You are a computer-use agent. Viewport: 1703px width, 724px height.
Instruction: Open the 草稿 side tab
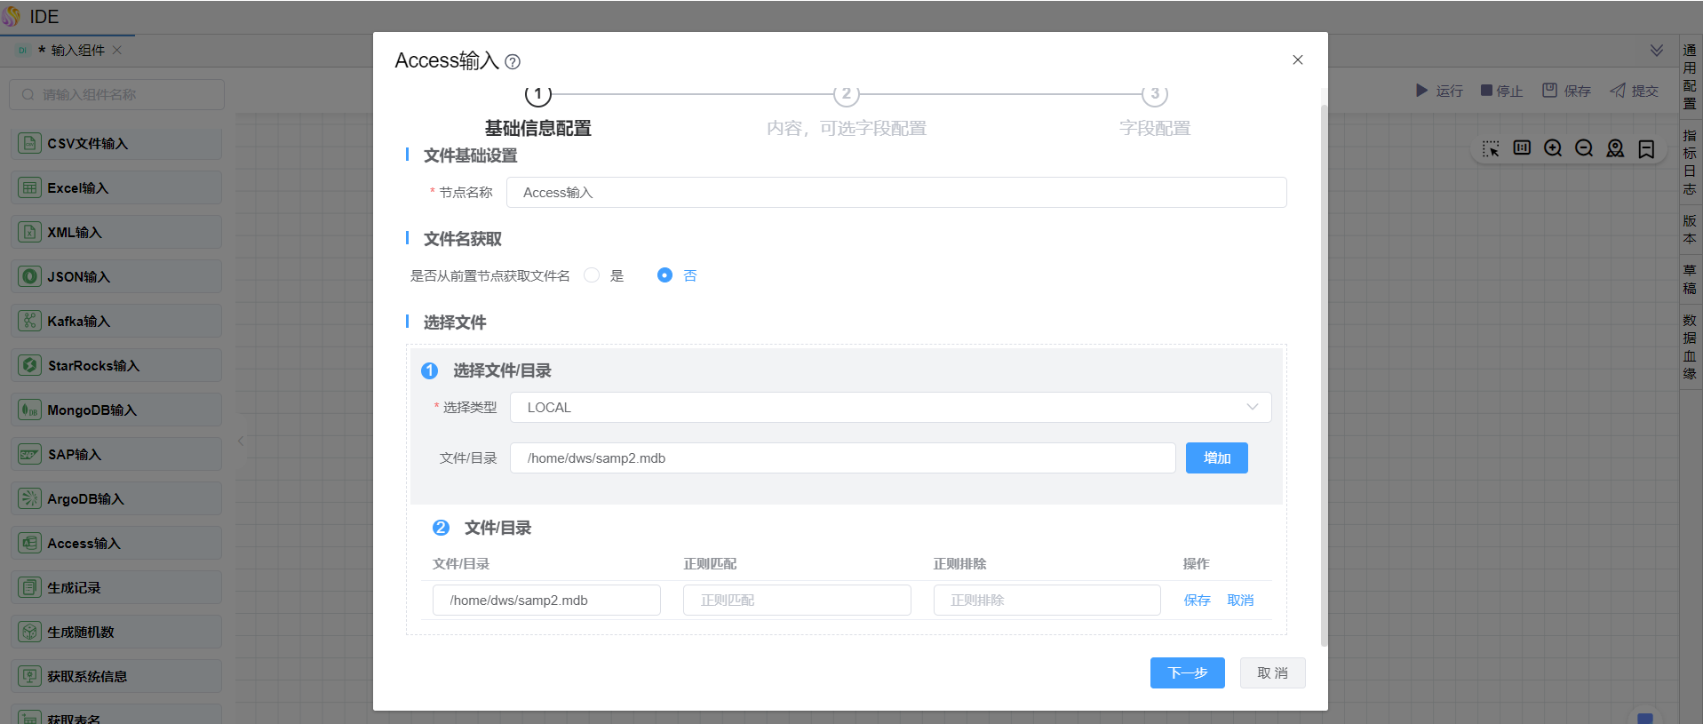pos(1690,279)
